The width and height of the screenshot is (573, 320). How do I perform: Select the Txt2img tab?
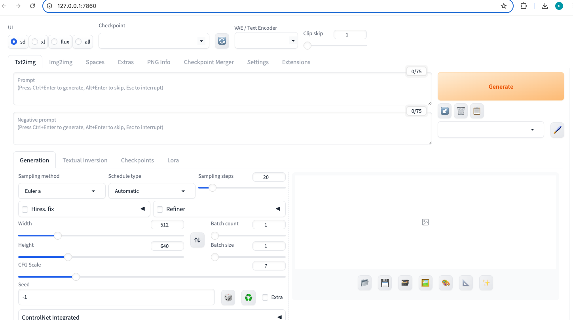pos(25,62)
